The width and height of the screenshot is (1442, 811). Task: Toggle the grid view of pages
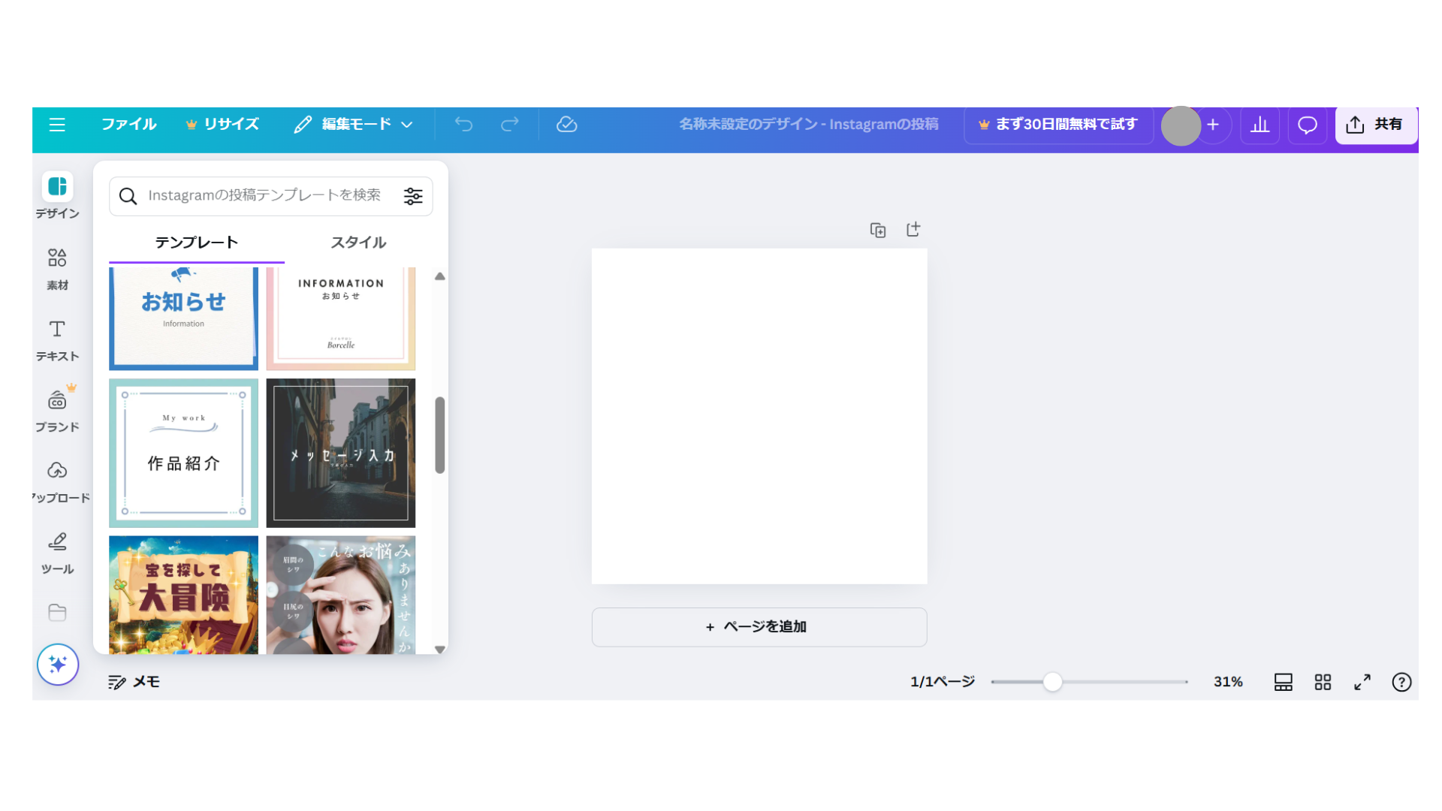pyautogui.click(x=1323, y=682)
